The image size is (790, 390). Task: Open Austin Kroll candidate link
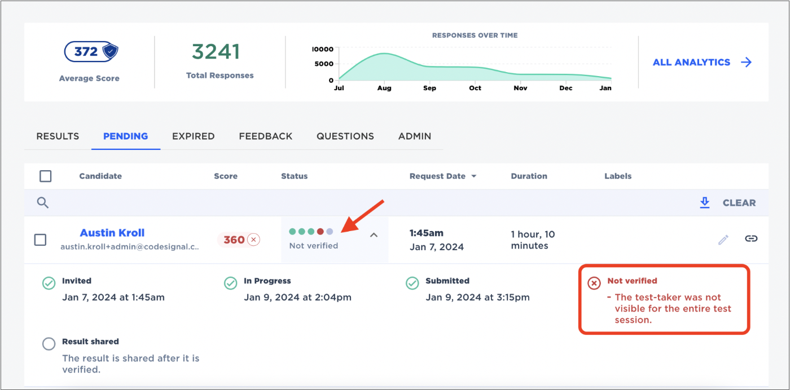tap(112, 233)
